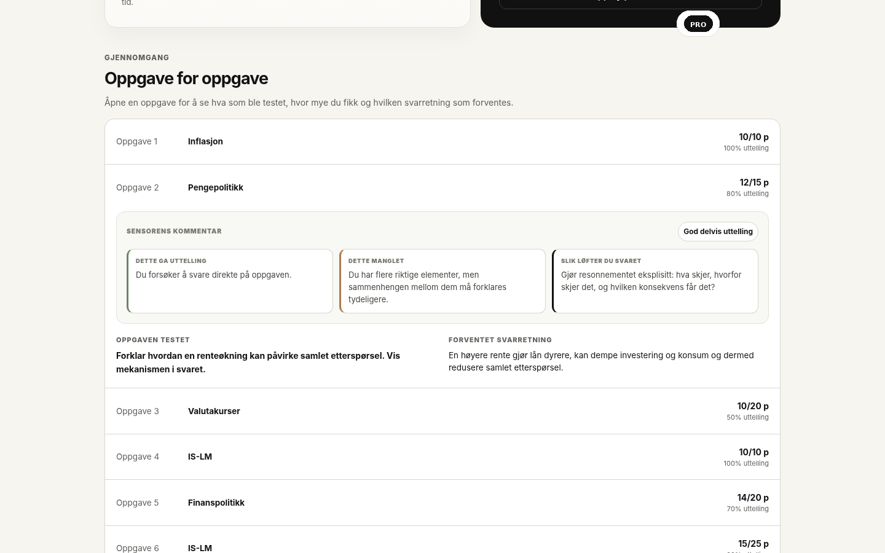Click the '80% uttelling' text
This screenshot has width=885, height=553.
(x=747, y=194)
